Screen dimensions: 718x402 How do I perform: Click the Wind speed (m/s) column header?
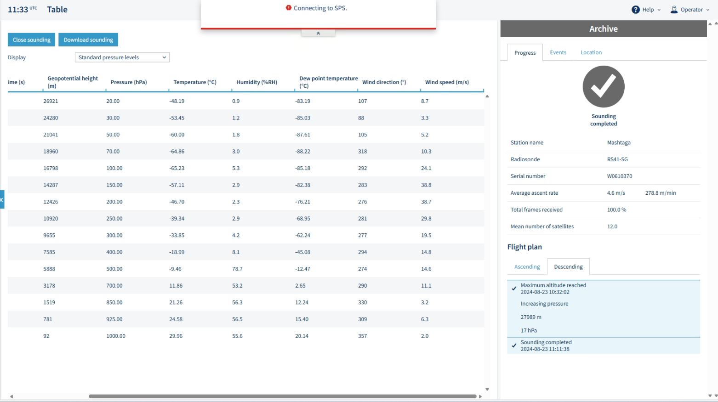coord(447,82)
